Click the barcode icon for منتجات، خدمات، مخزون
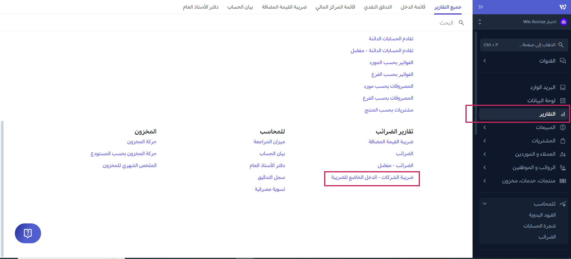The width and height of the screenshot is (571, 259). 563,181
